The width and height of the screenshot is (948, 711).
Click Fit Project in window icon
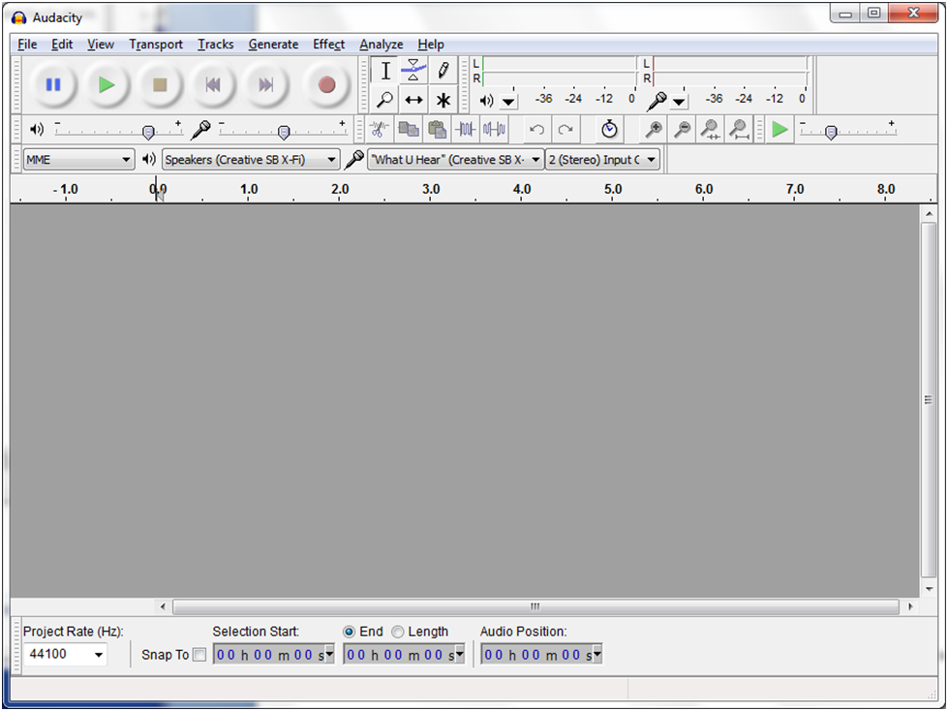(x=739, y=130)
